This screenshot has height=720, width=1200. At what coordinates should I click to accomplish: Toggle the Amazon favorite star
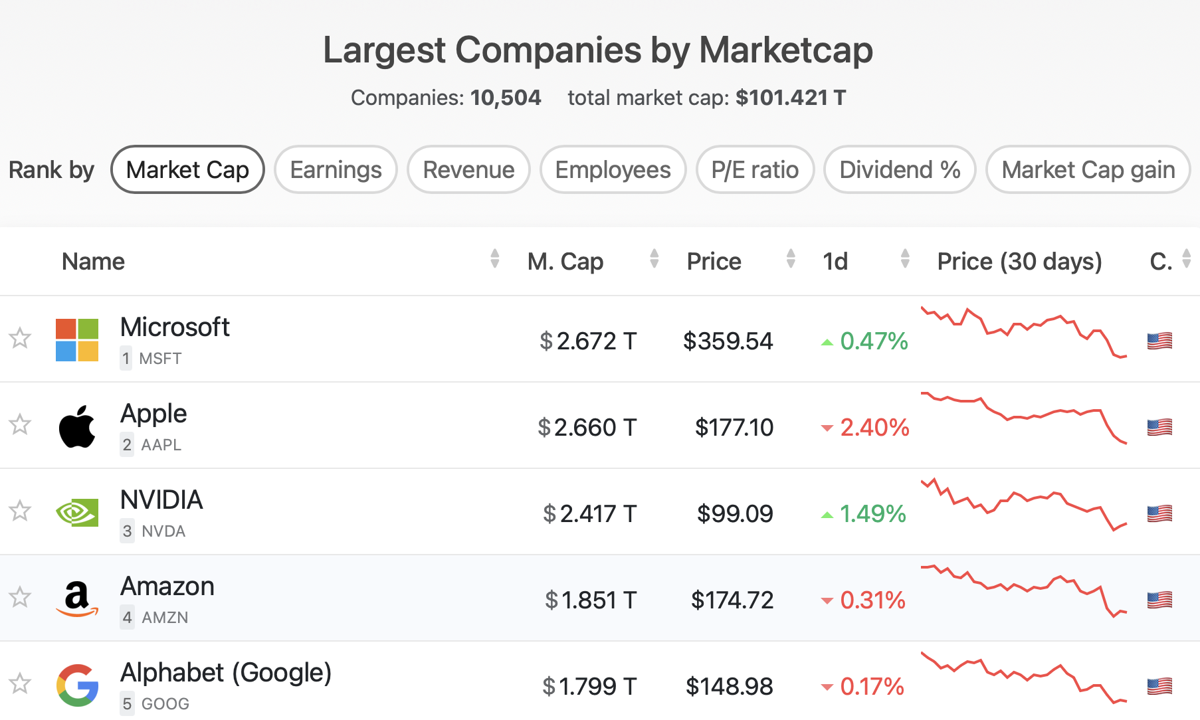[x=20, y=597]
